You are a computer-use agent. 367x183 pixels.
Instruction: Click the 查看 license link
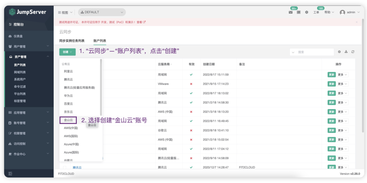139,22
